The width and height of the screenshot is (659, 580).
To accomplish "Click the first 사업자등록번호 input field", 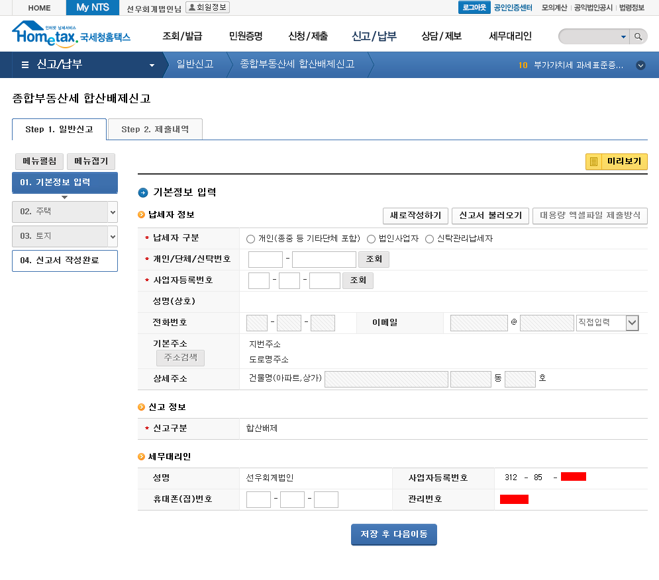I will (x=258, y=280).
